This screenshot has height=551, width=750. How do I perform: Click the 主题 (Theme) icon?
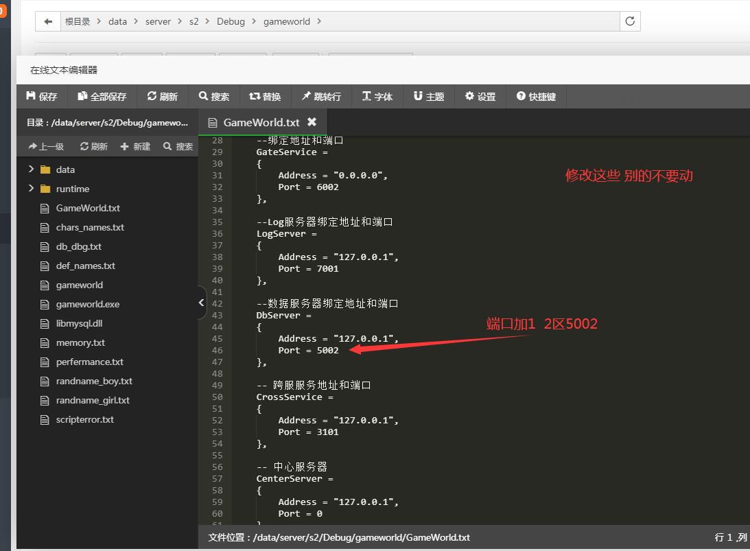pos(428,96)
